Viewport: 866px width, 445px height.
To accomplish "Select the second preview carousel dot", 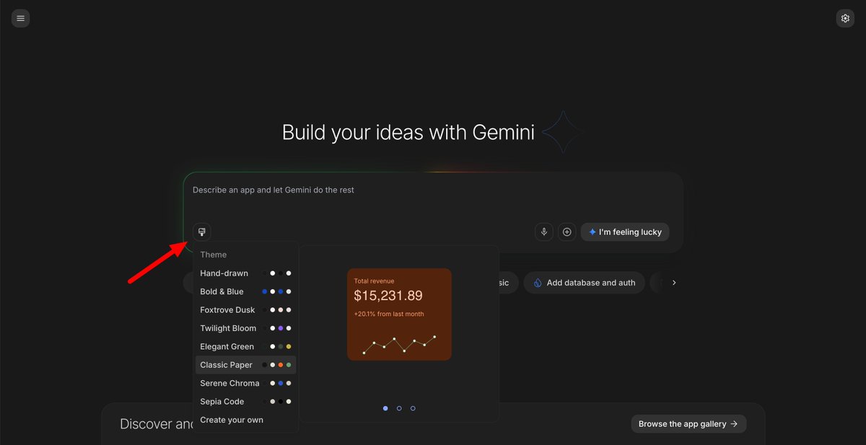I will 399,408.
